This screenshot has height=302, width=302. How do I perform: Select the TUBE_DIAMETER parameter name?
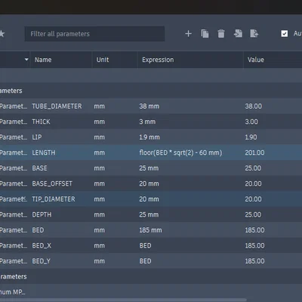coord(57,106)
